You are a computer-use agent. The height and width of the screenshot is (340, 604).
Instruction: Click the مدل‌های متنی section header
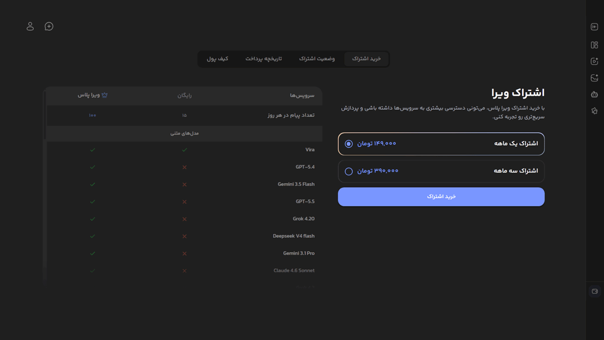click(185, 133)
